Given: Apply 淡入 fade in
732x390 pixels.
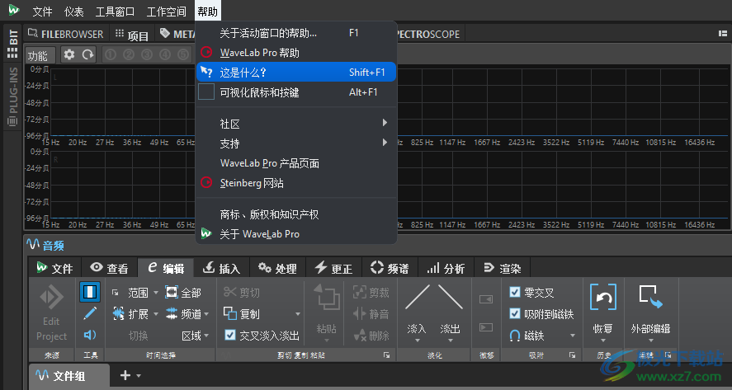Looking at the screenshot, I should pos(417,310).
